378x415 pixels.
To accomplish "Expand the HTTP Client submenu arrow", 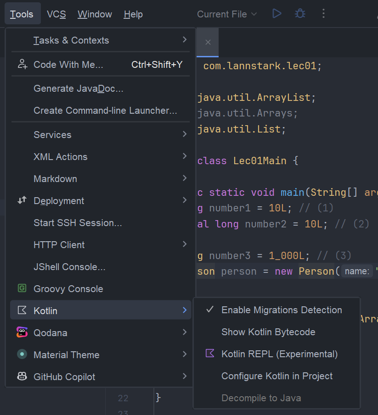I will click(185, 244).
